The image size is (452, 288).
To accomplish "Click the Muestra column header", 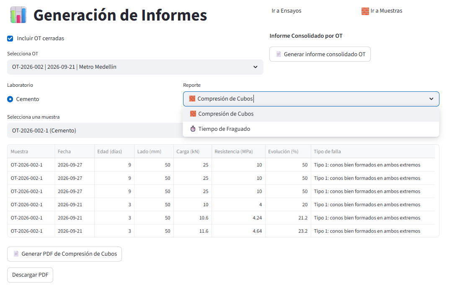I will [31, 151].
